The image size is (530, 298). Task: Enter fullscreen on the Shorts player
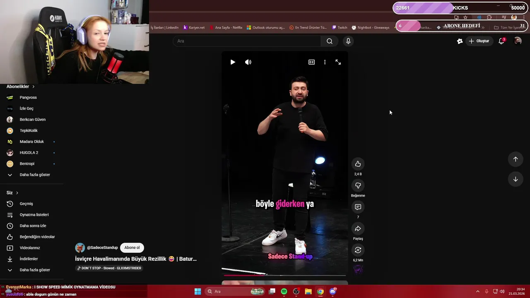click(x=338, y=62)
